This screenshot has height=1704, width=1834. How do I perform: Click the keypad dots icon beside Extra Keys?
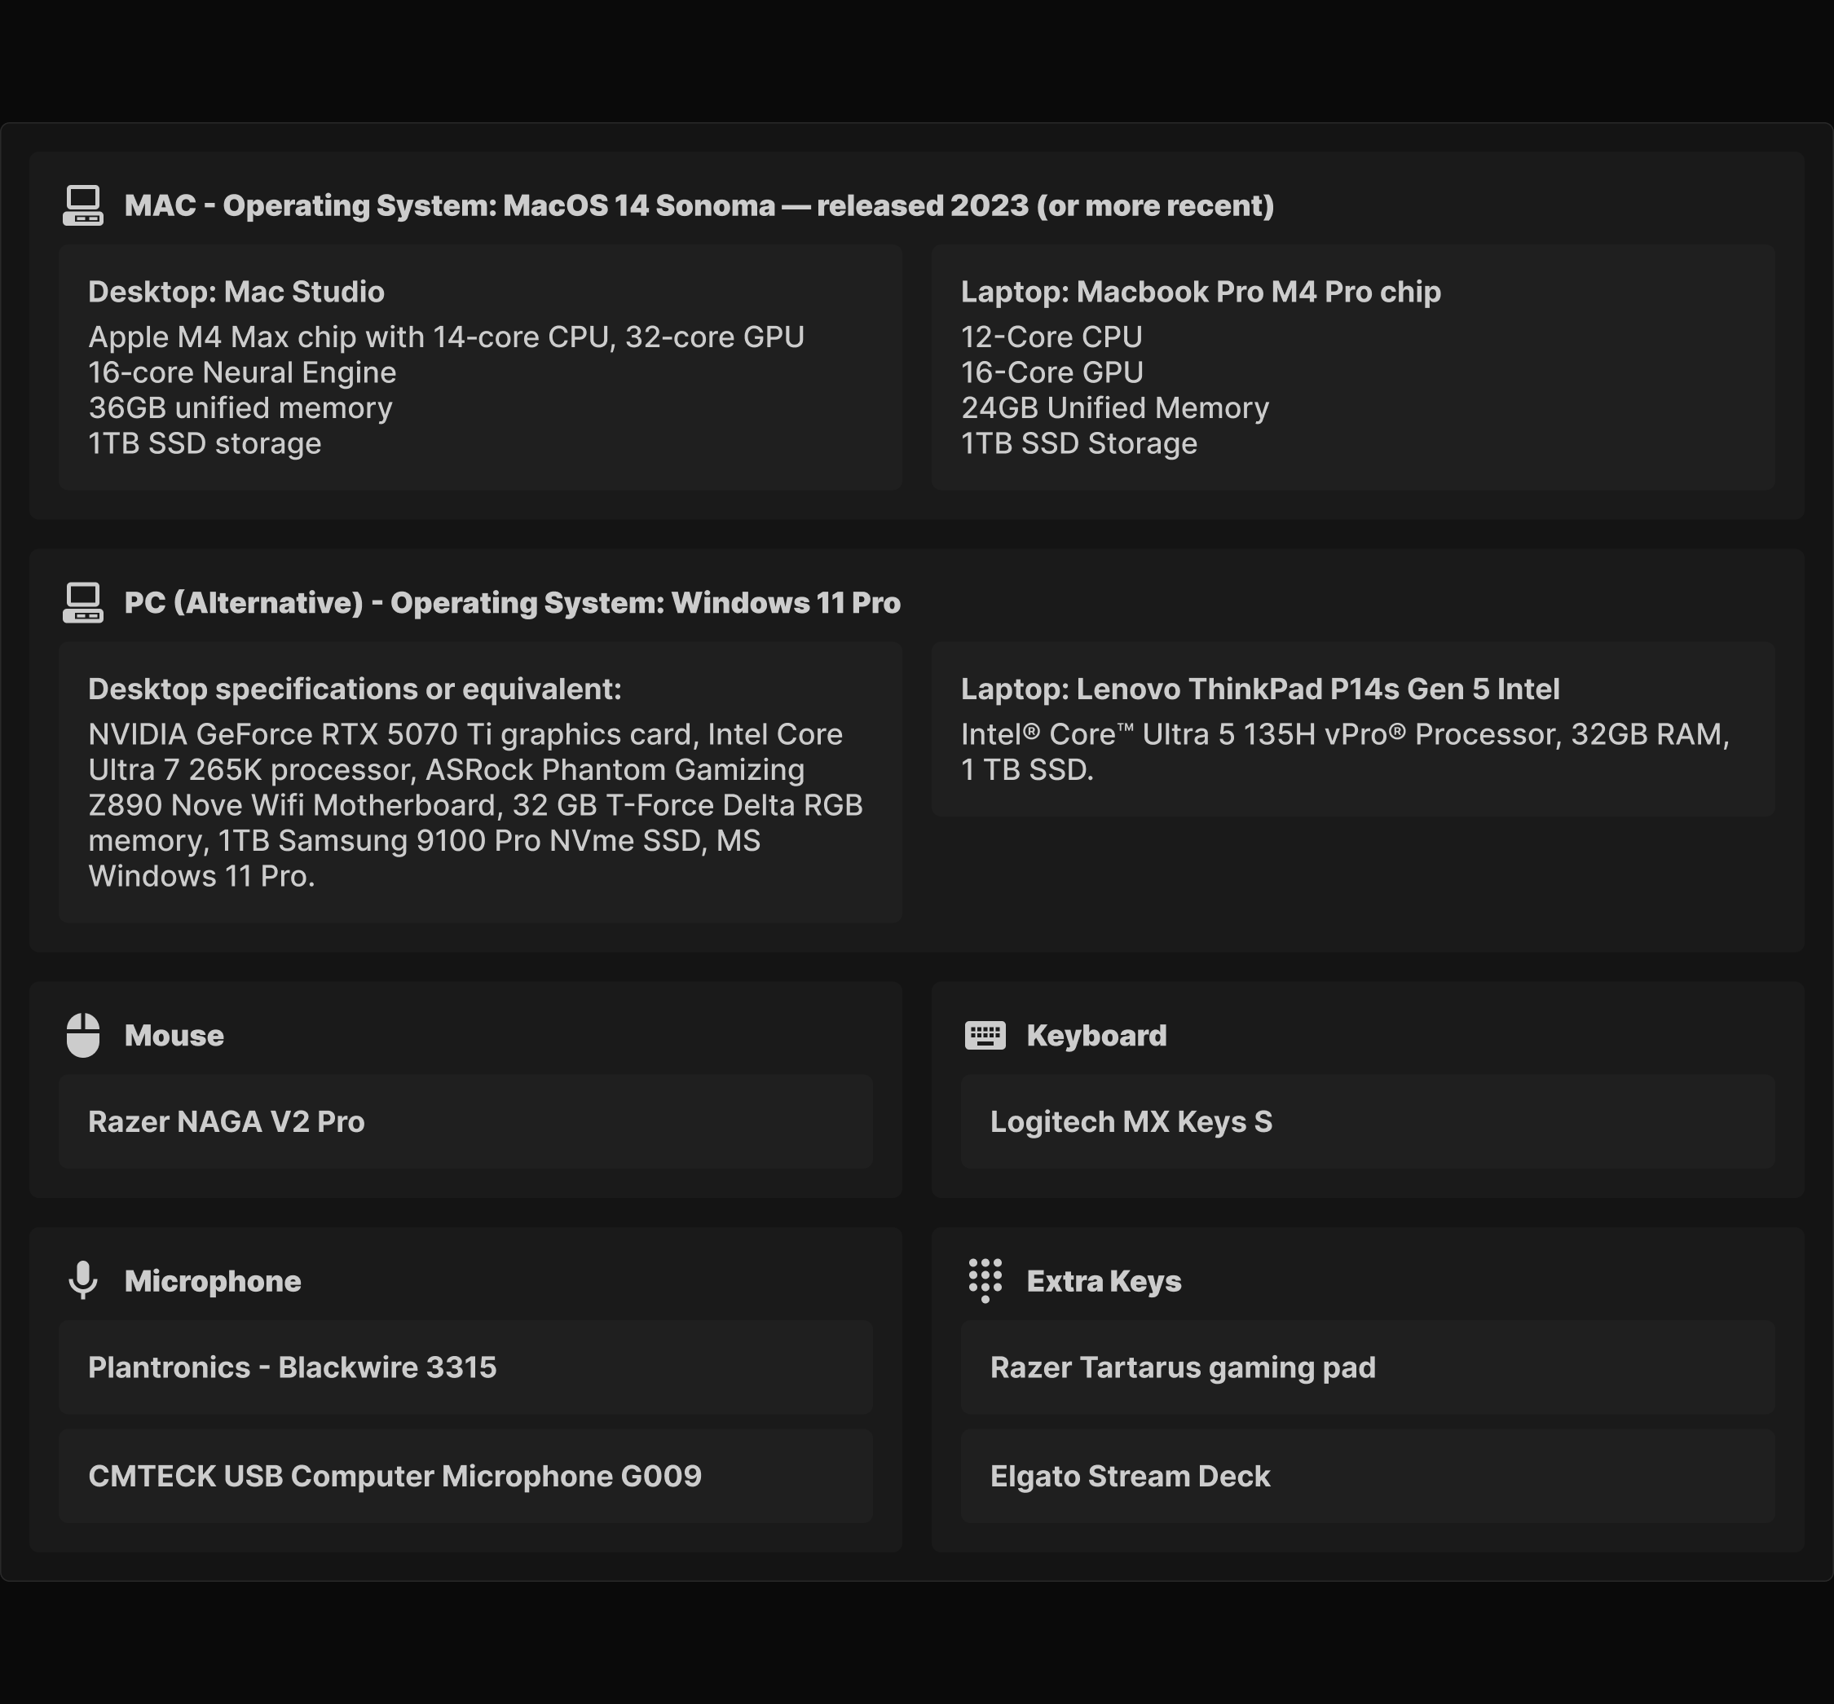985,1281
